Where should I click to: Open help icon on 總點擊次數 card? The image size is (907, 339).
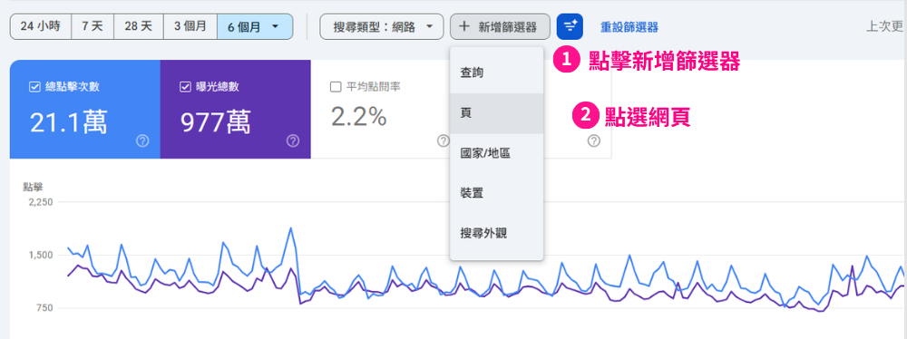coord(142,140)
